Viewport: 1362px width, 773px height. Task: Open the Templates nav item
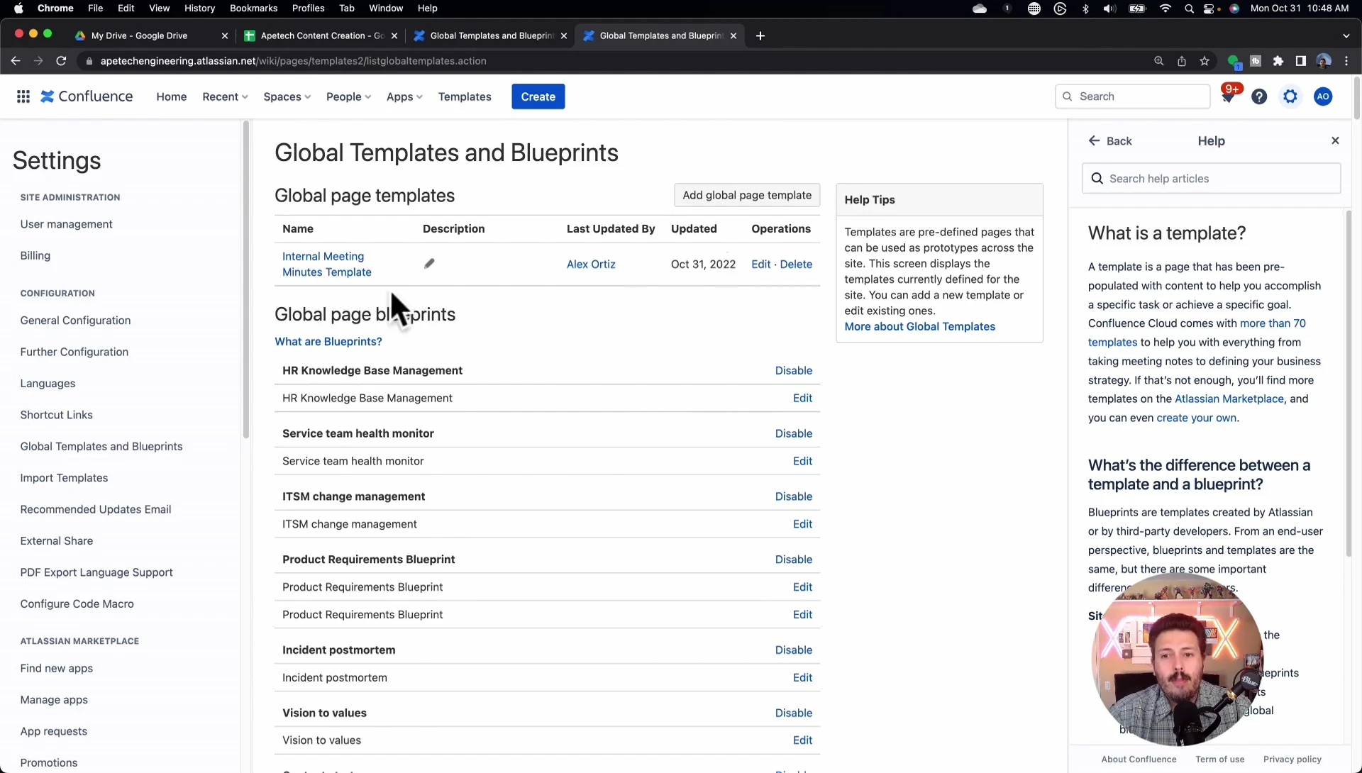pyautogui.click(x=465, y=96)
